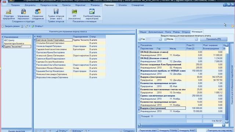Click the icon right of Шаблоны dropdown
Screen dimensions: 235x132
tap(86, 131)
